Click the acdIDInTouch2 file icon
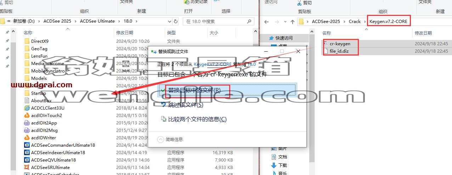The image size is (452, 175). pyautogui.click(x=27, y=115)
